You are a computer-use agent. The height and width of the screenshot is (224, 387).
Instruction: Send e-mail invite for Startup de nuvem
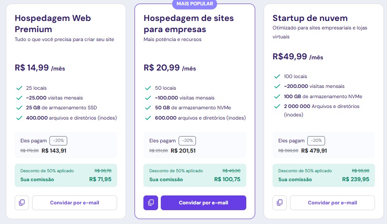(x=332, y=203)
